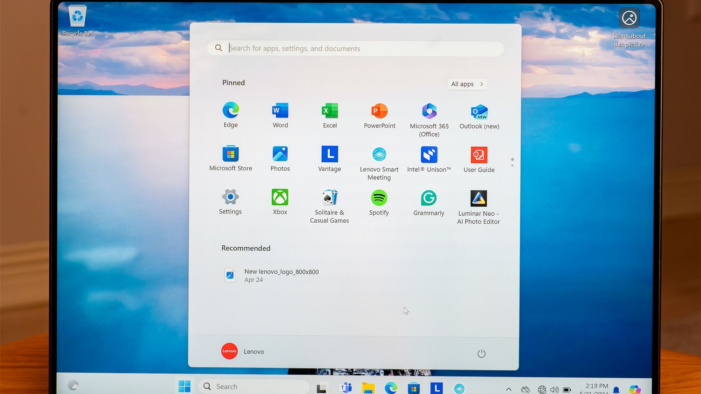This screenshot has height=394, width=701.
Task: Open Lenovo Smart Meeting app
Action: tap(379, 154)
